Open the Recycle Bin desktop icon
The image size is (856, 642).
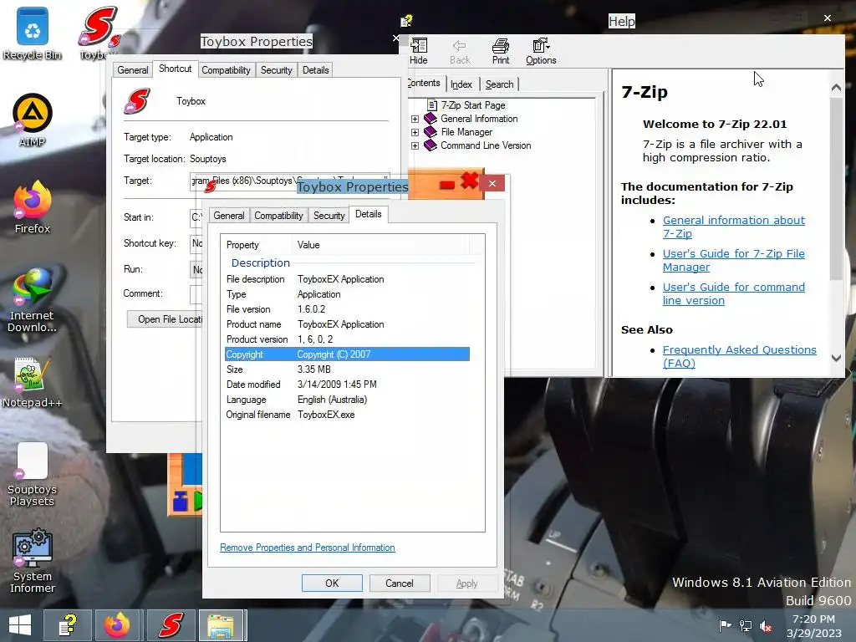[33, 33]
